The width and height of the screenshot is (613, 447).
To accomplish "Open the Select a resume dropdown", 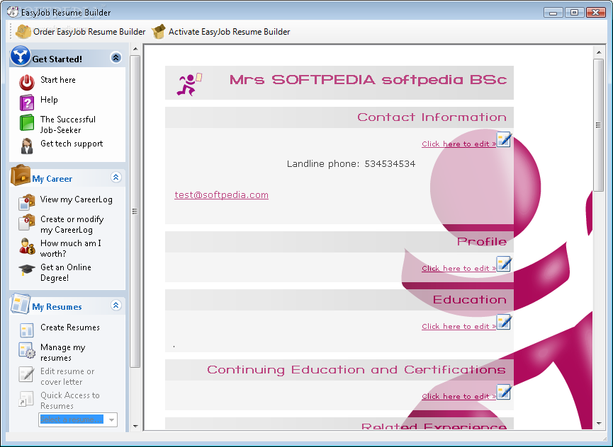I will pyautogui.click(x=111, y=419).
